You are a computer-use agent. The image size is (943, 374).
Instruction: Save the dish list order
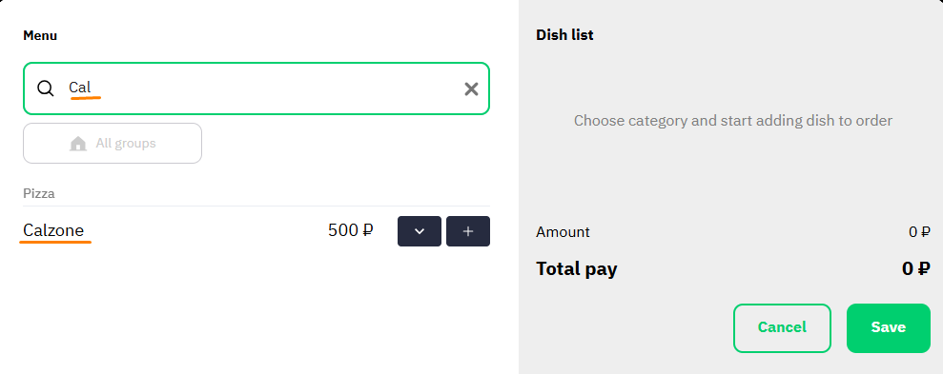point(889,327)
